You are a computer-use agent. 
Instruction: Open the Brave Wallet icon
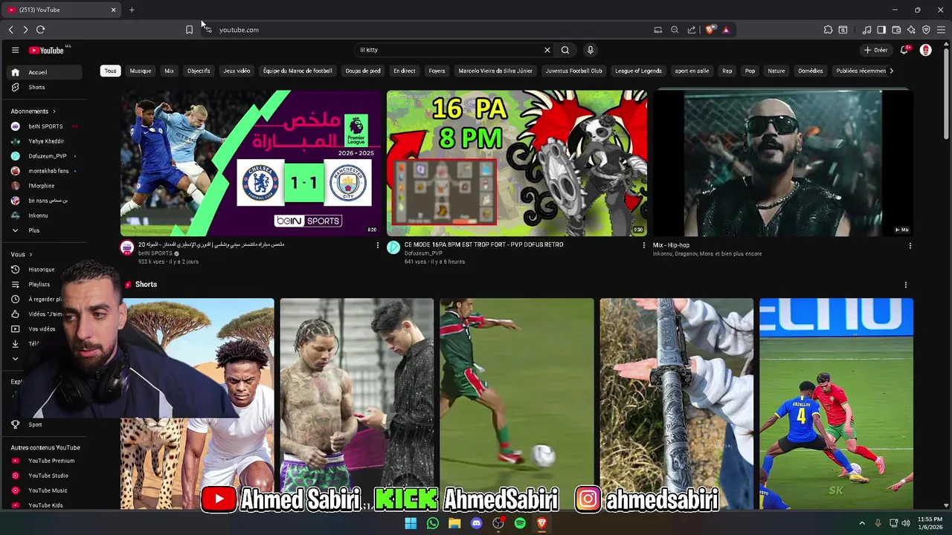[x=896, y=30]
